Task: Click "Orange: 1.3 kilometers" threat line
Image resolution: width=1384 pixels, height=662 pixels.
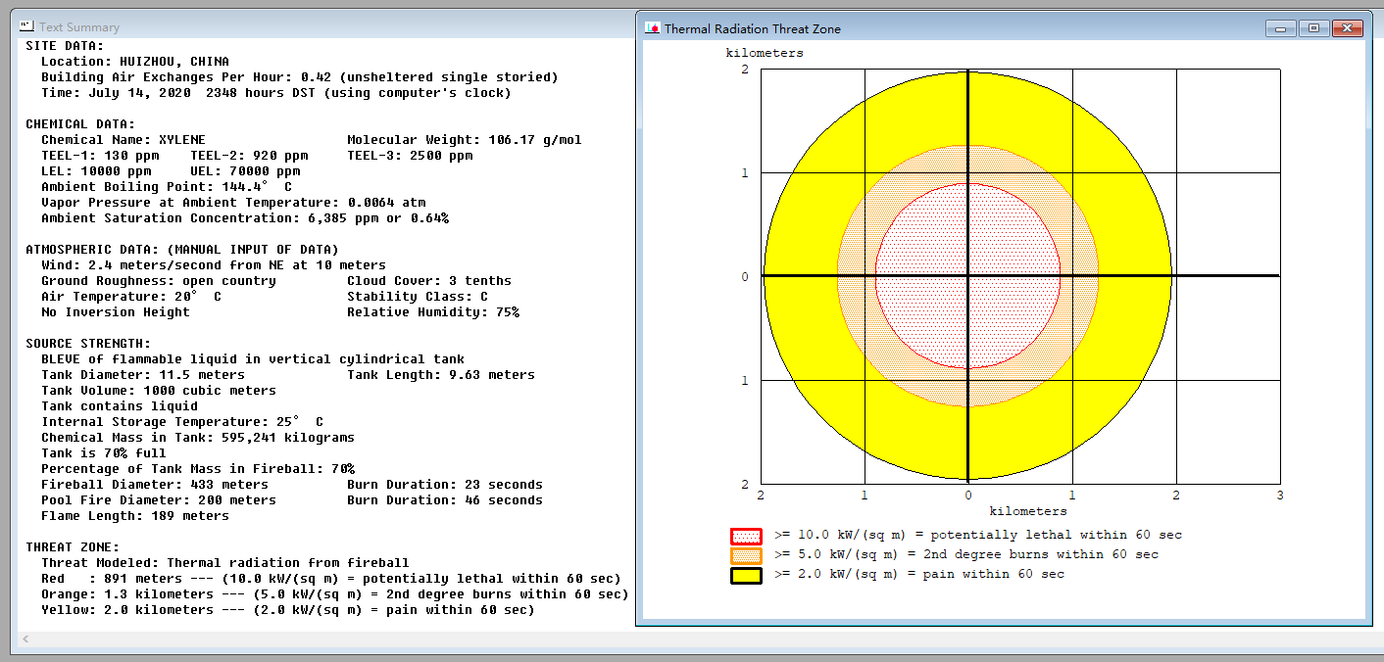Action: [335, 594]
